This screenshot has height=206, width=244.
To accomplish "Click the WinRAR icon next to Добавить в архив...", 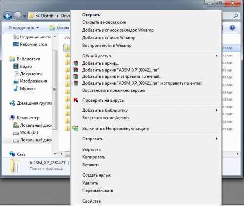I will click(76, 63).
